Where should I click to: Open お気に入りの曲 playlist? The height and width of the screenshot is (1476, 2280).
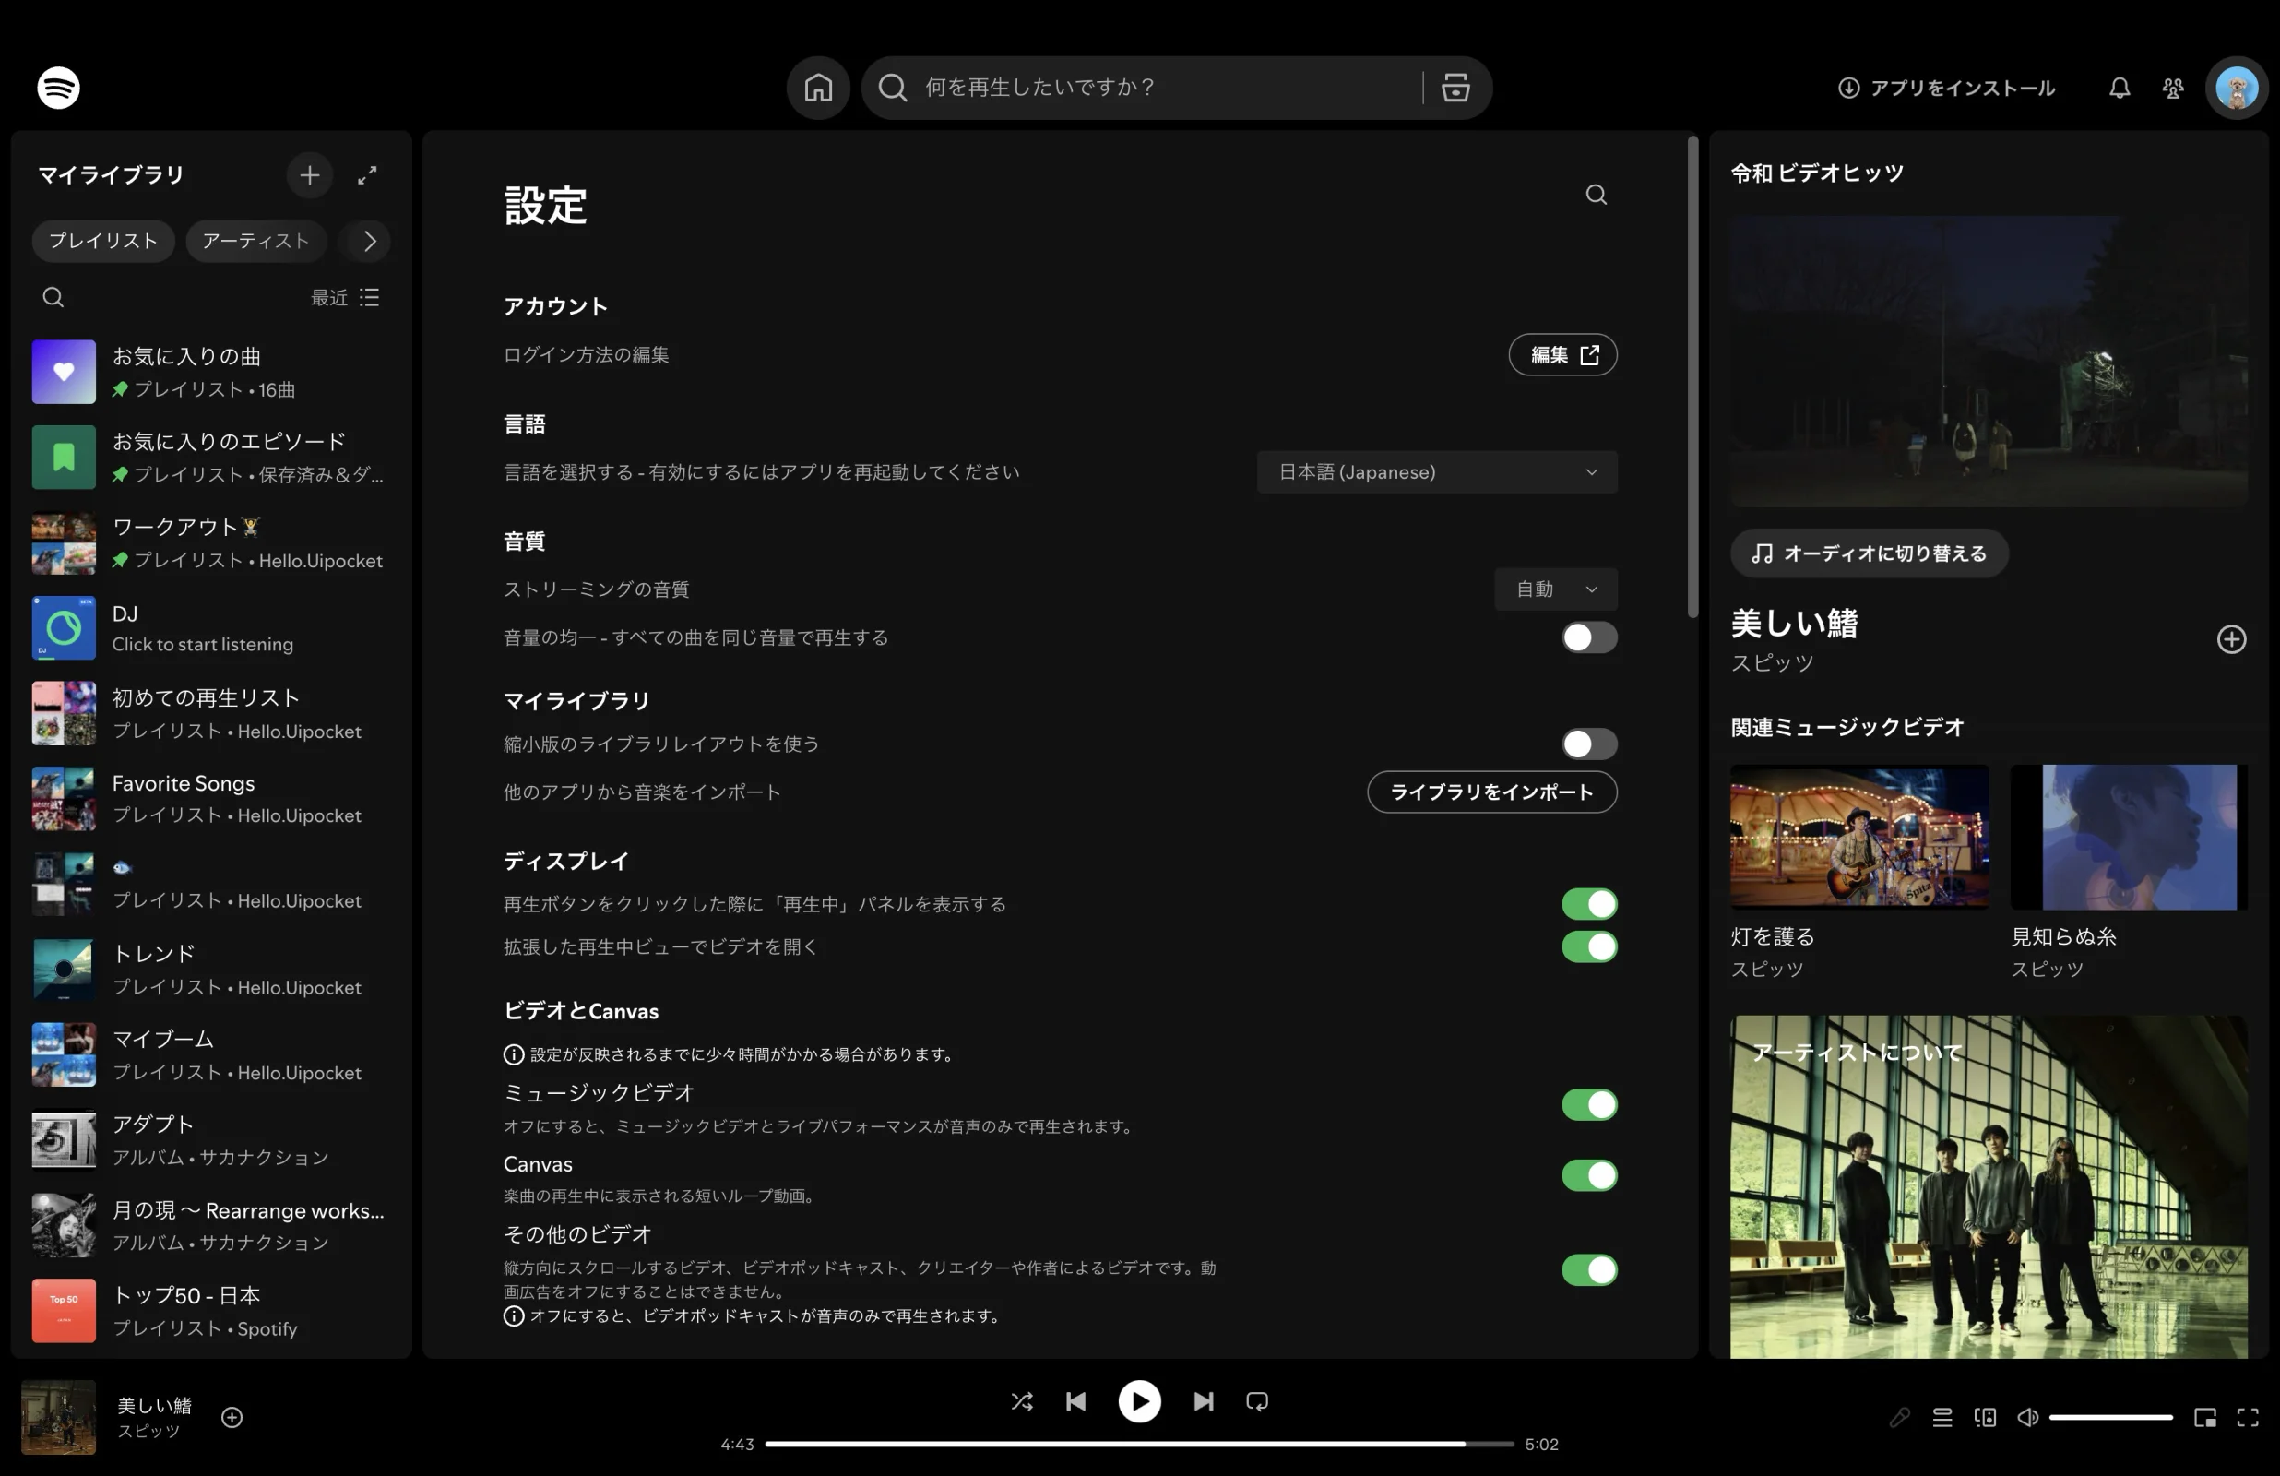(x=211, y=372)
